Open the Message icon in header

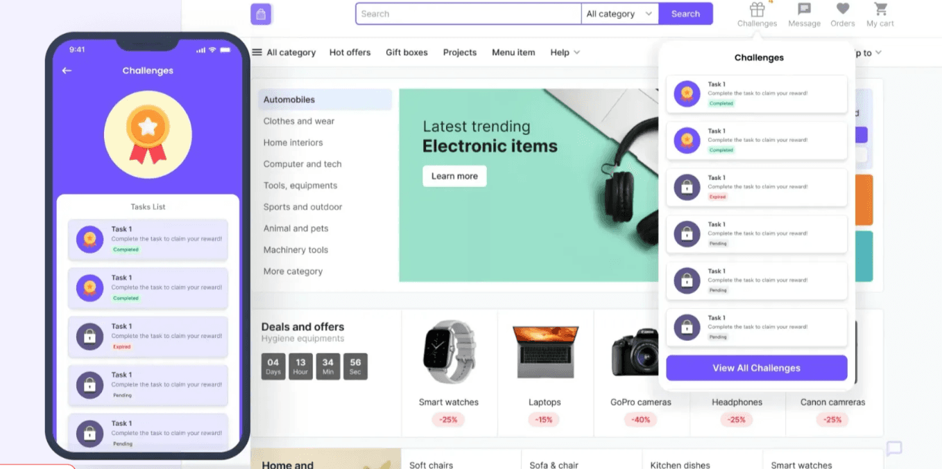pos(804,10)
